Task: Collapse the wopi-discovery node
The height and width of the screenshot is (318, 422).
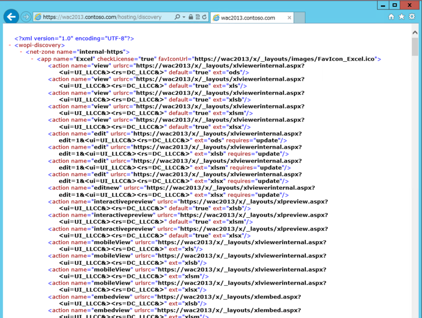Action: [10, 45]
